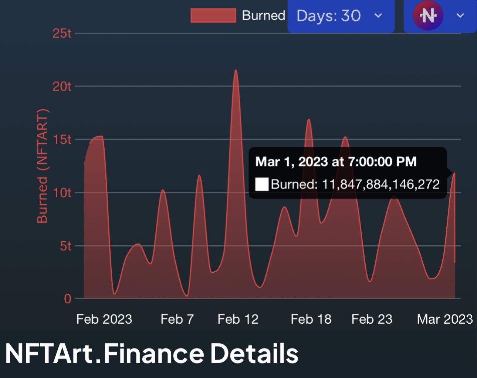Screen dimensions: 477x378
Task: Click the NFTArt.Finance Details heading
Action: (x=152, y=354)
